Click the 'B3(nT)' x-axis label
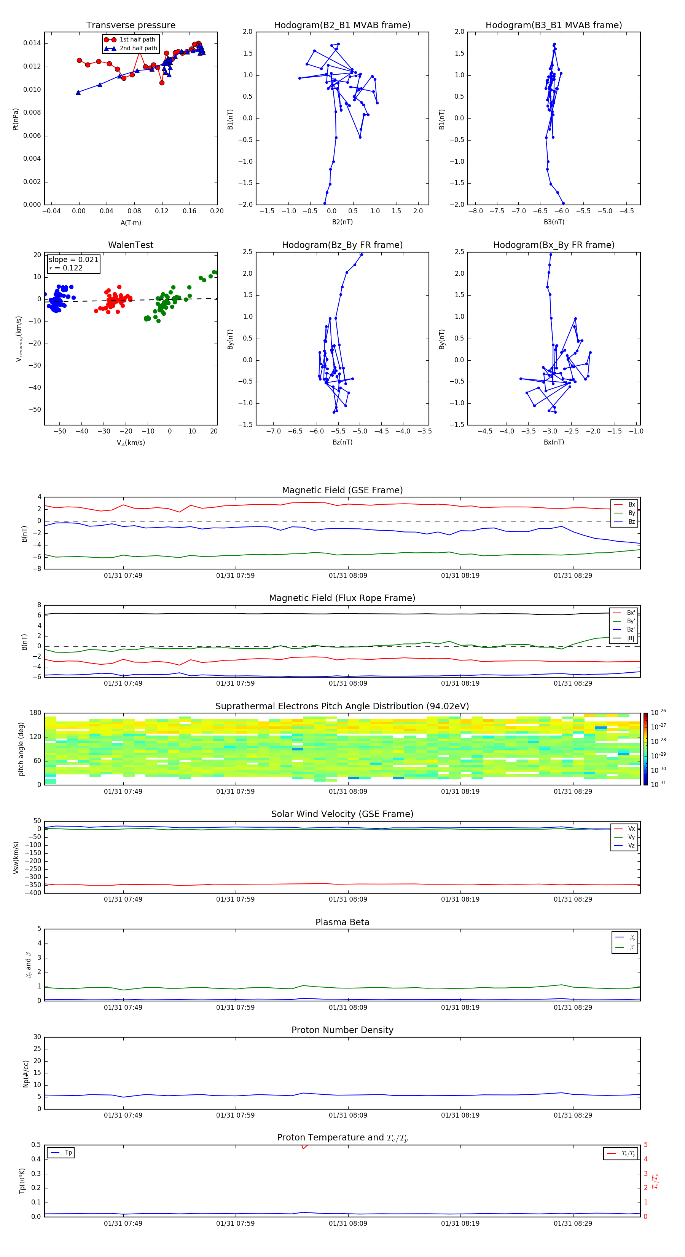Viewport: 685px width, 1257px height. 554,222
